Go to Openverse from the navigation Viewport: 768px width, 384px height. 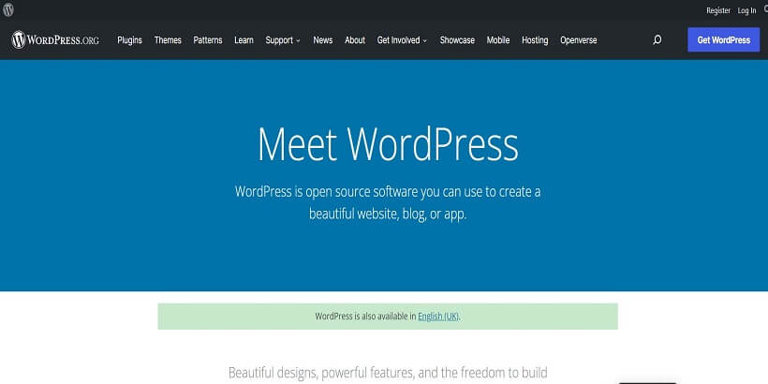[579, 40]
